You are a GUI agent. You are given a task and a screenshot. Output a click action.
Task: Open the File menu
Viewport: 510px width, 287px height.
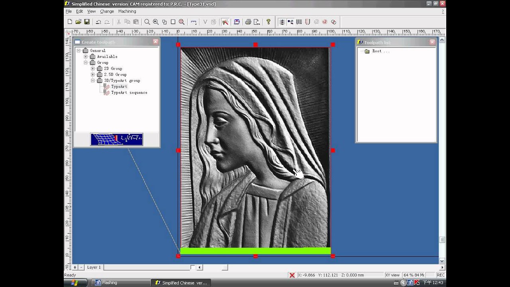tap(69, 11)
